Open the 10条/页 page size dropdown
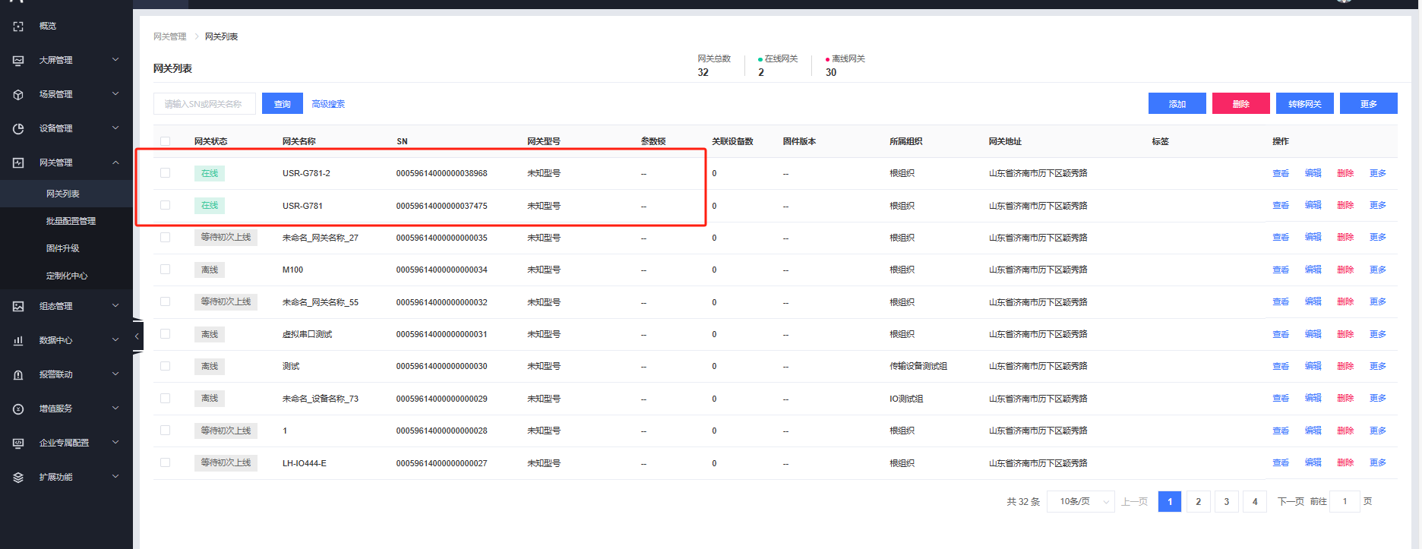This screenshot has height=549, width=1422. tap(1081, 502)
